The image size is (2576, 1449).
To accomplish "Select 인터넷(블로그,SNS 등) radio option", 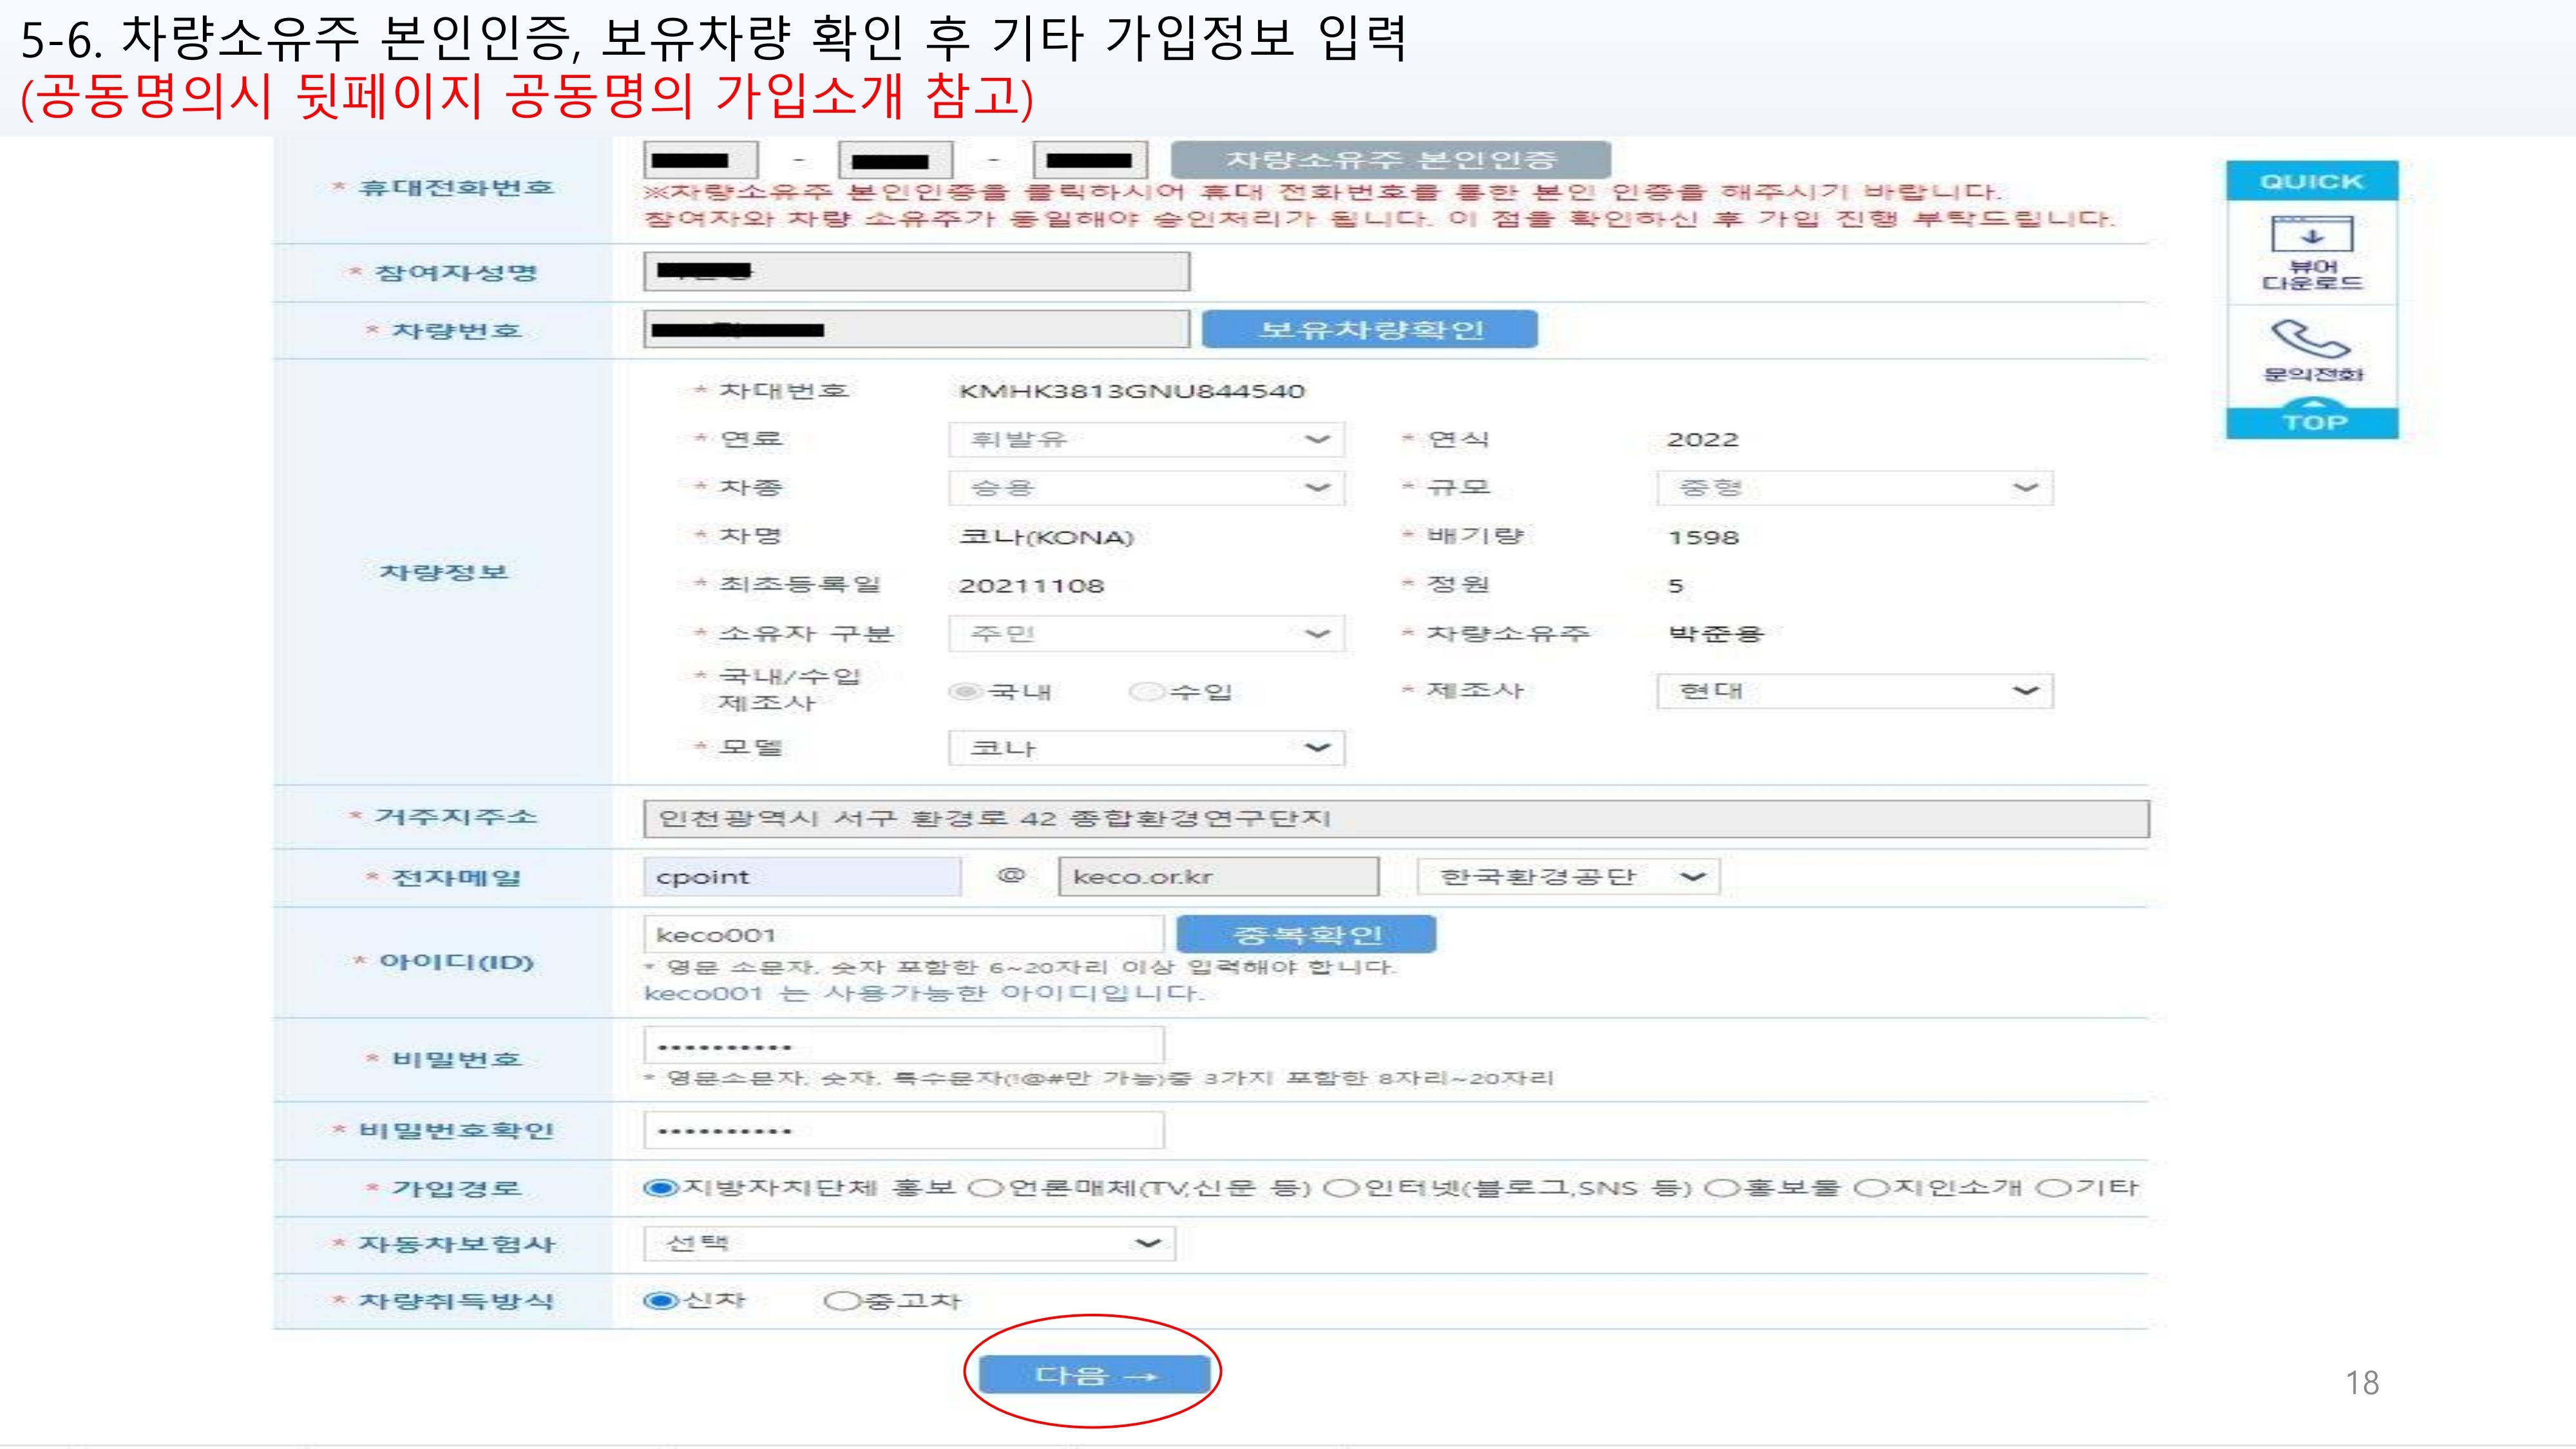I will click(x=1341, y=1188).
